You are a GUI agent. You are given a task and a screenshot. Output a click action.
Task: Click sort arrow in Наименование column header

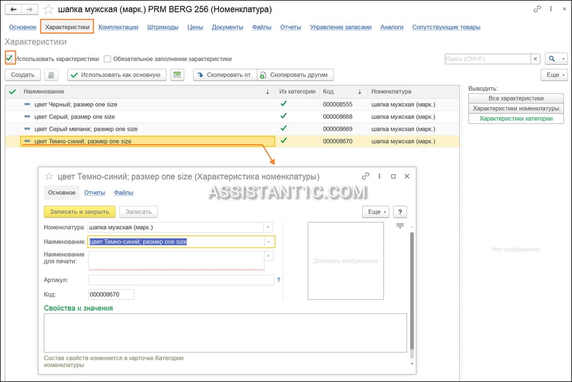(x=268, y=92)
